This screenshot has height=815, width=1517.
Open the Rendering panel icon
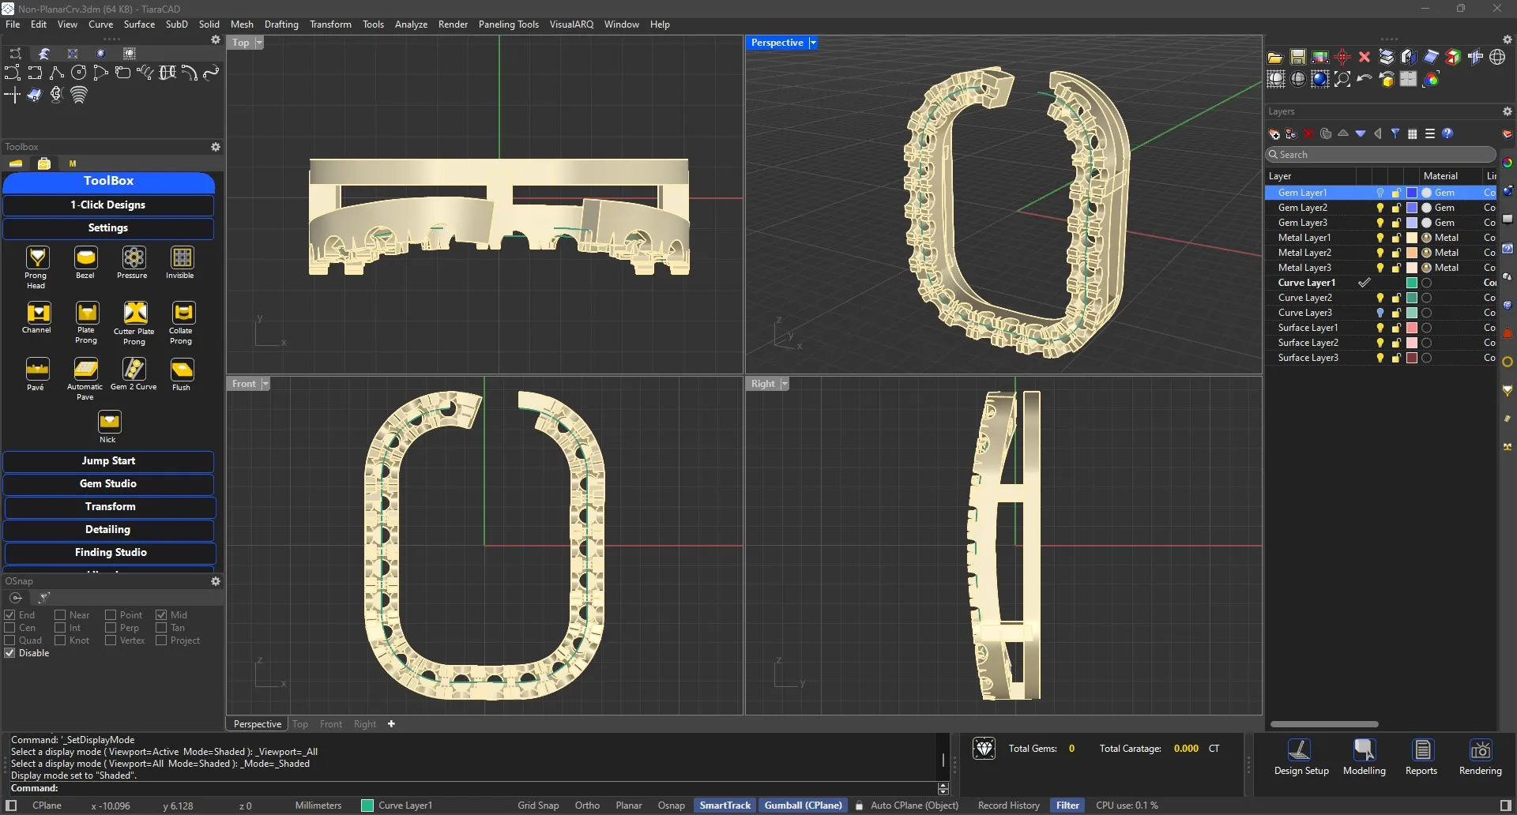pyautogui.click(x=1479, y=751)
